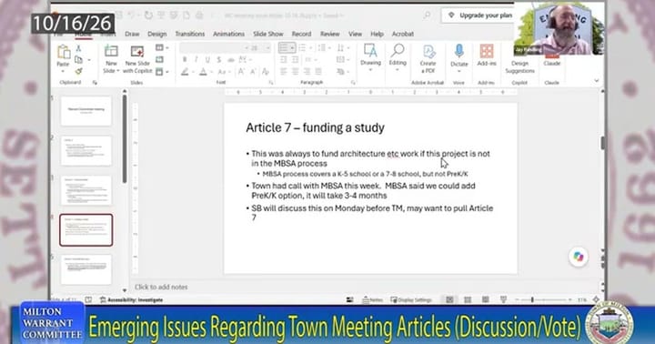Insert a New Slide via its icon

[111, 51]
